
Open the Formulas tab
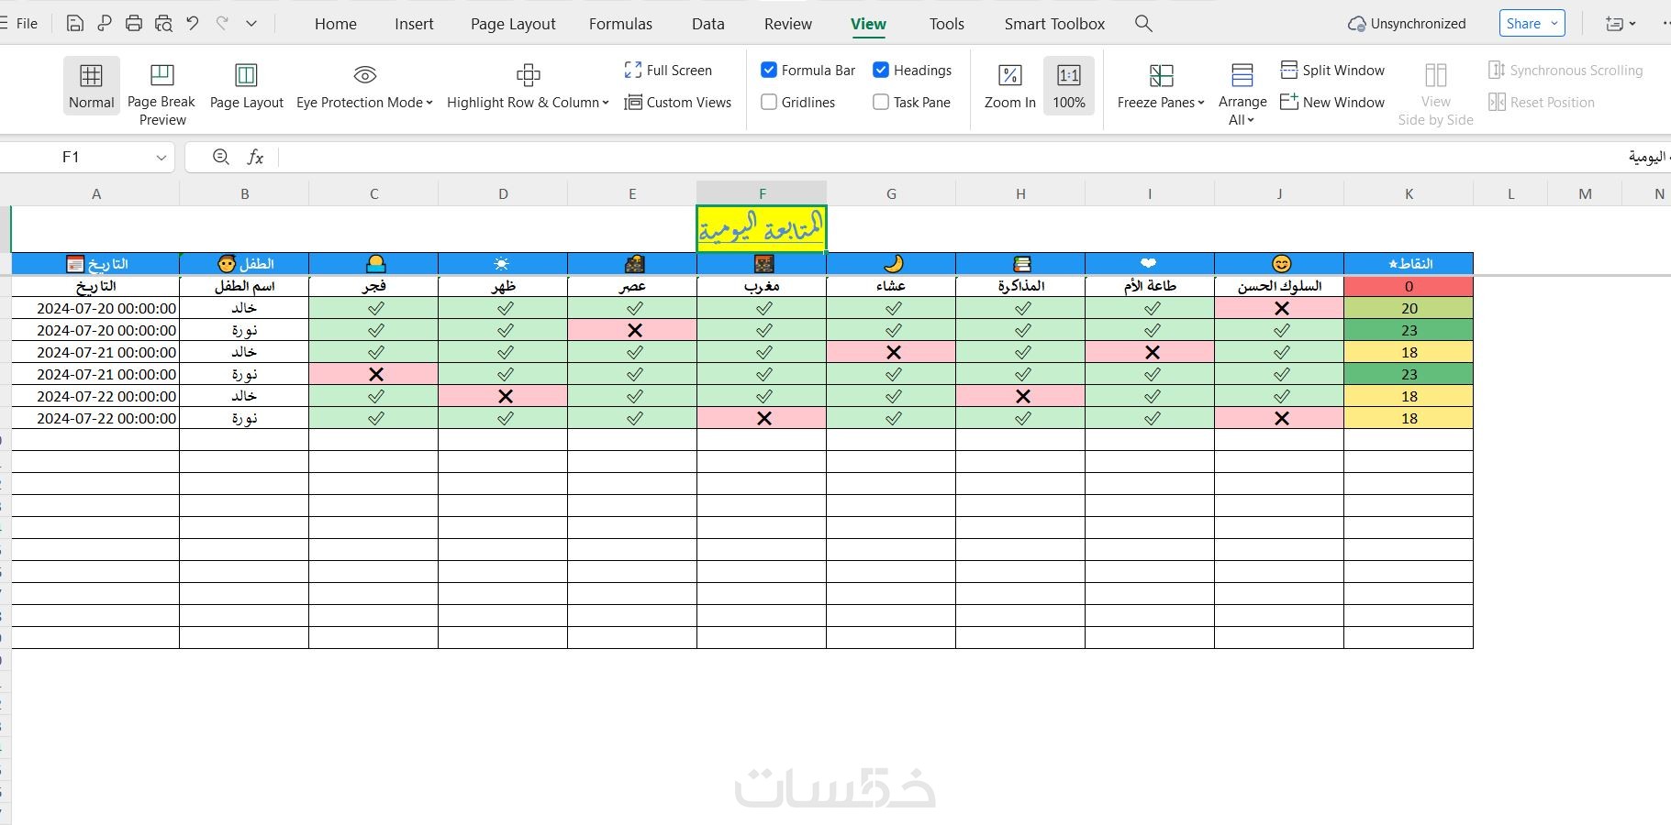click(x=620, y=24)
